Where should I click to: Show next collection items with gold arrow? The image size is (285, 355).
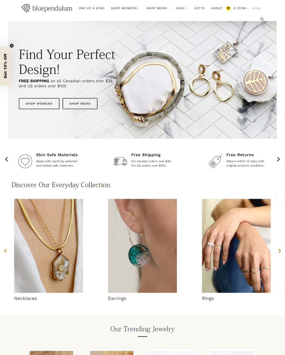(279, 251)
